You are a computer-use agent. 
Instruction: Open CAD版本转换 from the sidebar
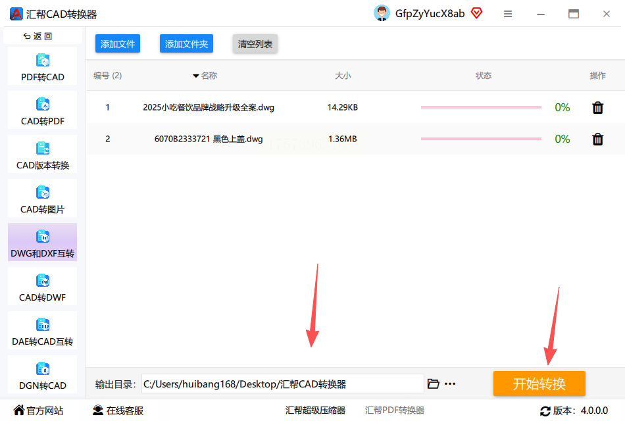[x=43, y=155]
